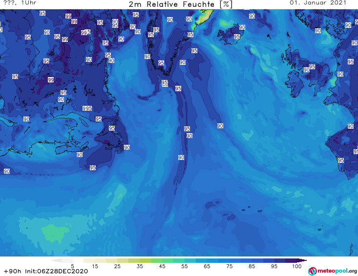358x276 pixels.
Task: Select the title '2m Relative Feuchte [%]'
Action: coord(180,4)
